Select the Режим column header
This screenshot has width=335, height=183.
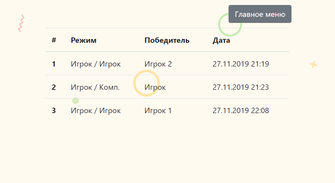pos(84,40)
